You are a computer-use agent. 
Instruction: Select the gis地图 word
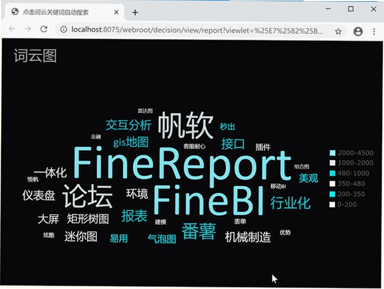point(131,142)
